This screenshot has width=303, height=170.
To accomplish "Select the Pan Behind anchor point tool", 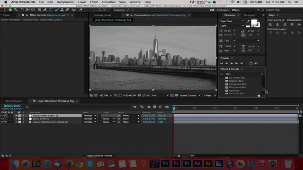I will point(33,9).
